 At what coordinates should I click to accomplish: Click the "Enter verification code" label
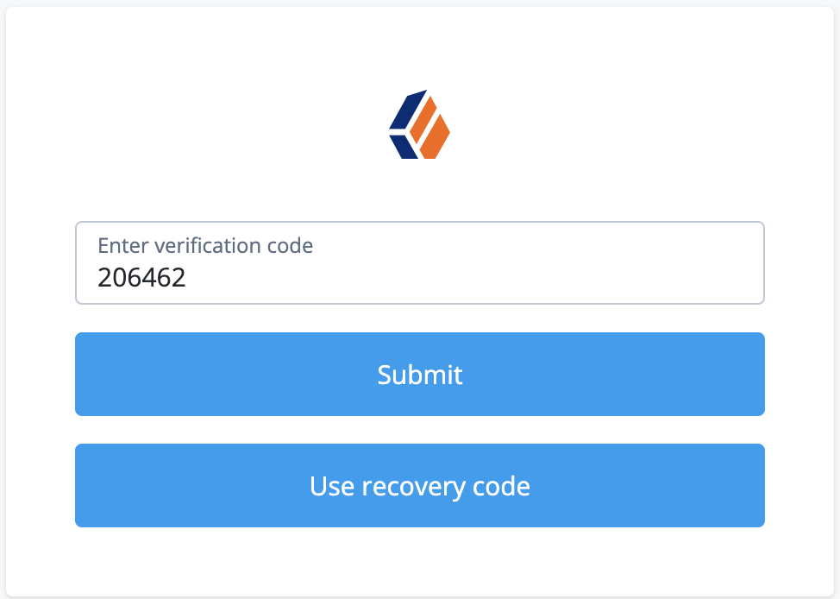(x=205, y=246)
